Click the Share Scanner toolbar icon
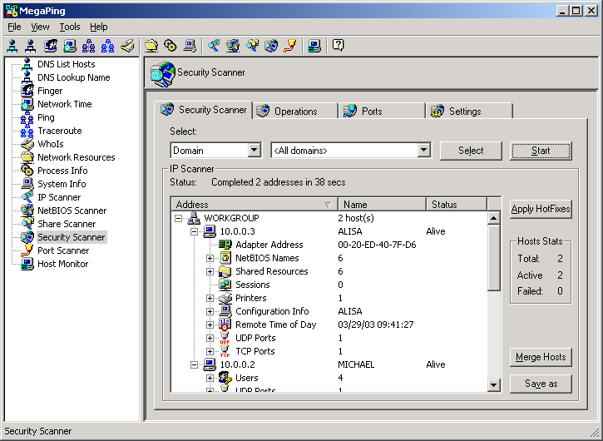 tap(252, 46)
